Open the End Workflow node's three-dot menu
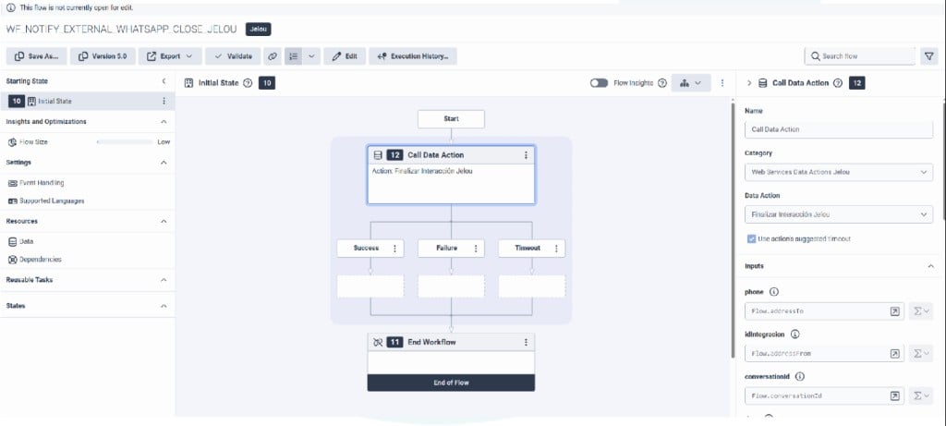This screenshot has width=946, height=426. (526, 342)
